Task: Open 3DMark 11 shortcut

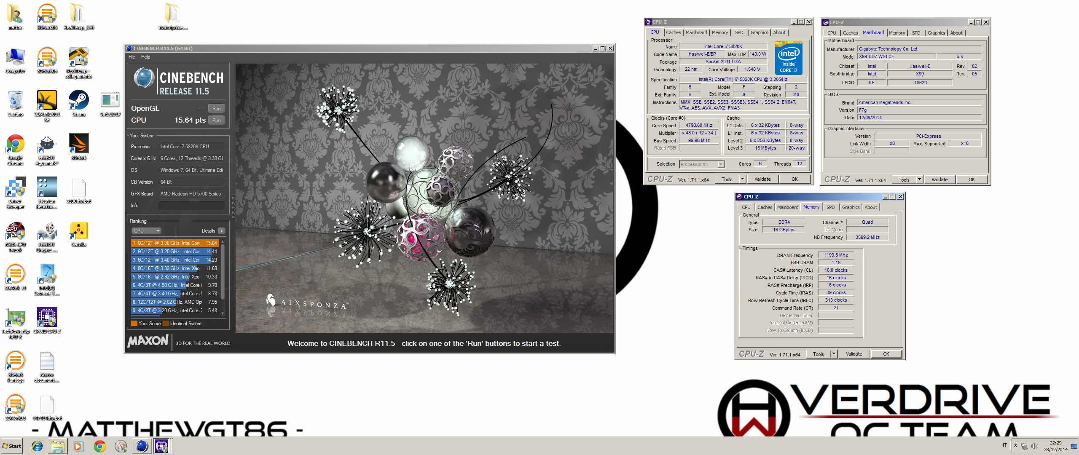Action: pos(15,277)
